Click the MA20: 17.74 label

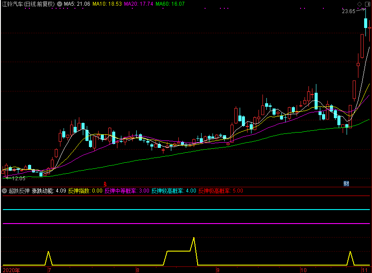coord(138,4)
